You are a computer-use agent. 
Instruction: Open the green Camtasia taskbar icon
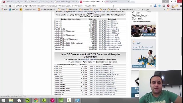(61, 100)
